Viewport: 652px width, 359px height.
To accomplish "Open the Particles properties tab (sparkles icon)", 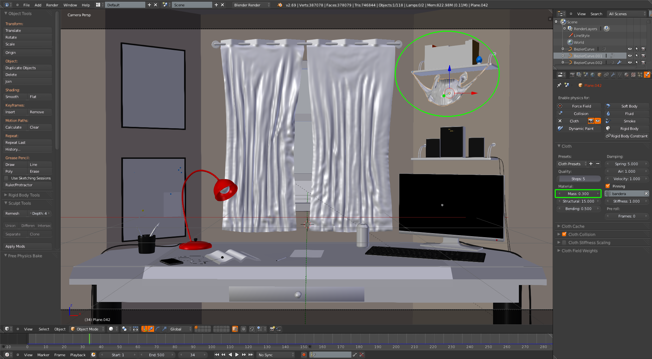I will point(640,75).
